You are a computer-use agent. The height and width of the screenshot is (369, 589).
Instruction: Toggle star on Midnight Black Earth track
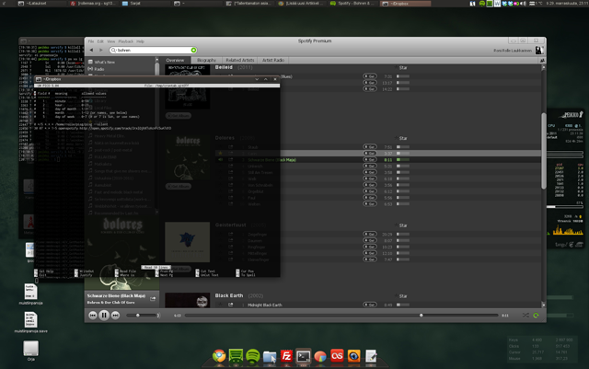(221, 305)
